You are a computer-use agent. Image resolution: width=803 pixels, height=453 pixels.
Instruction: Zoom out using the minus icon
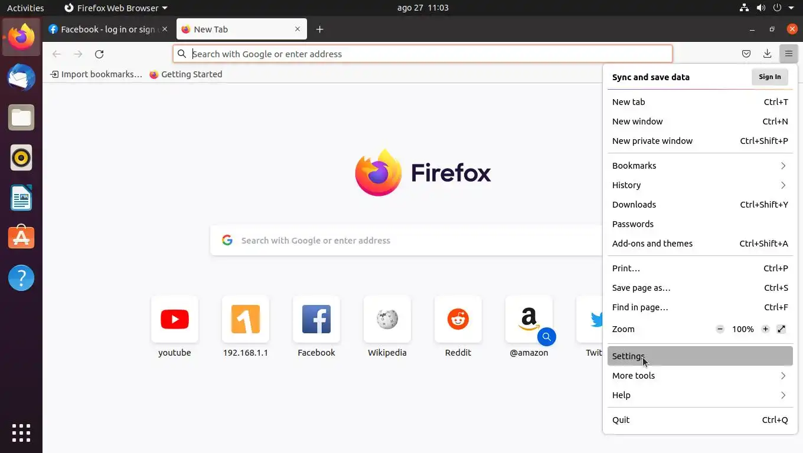point(720,329)
